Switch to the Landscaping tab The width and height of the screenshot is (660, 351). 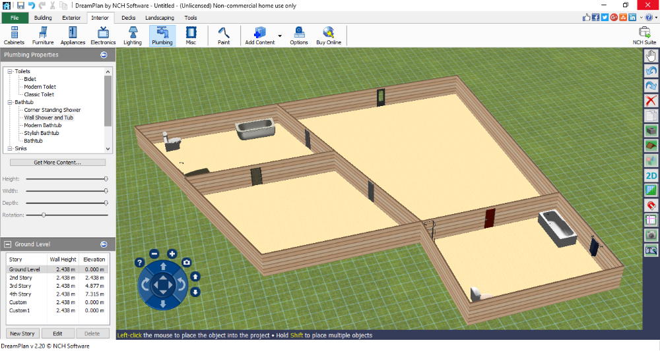(x=160, y=18)
